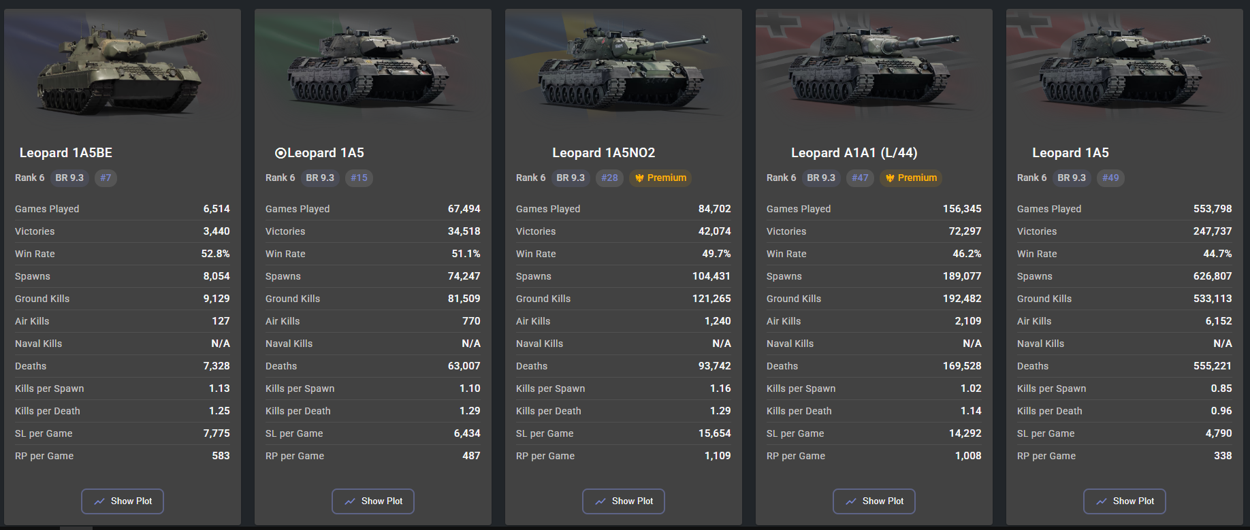Show plot for Leopard 1A5NO2
Screen dimensions: 1250x530
(624, 501)
